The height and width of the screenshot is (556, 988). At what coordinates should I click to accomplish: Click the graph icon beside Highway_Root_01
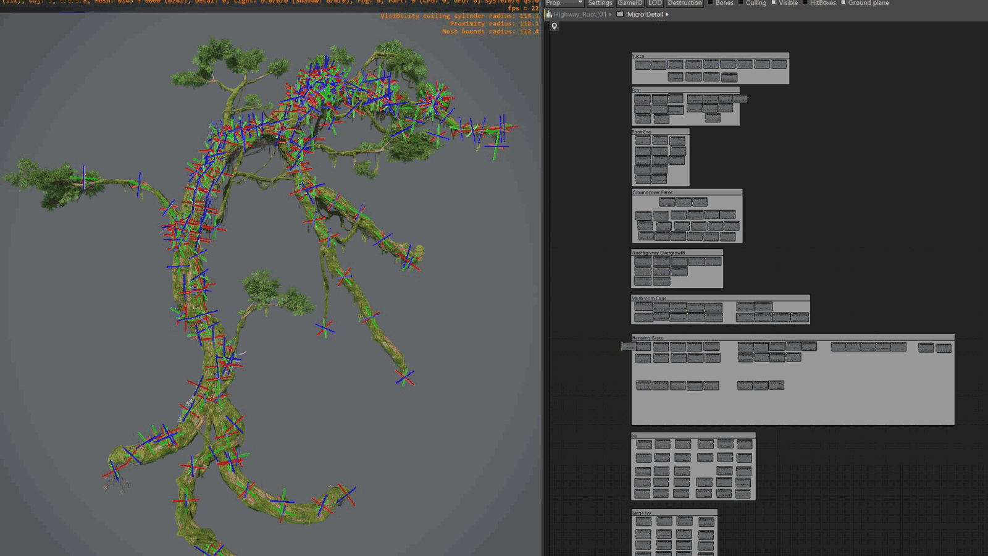click(548, 14)
